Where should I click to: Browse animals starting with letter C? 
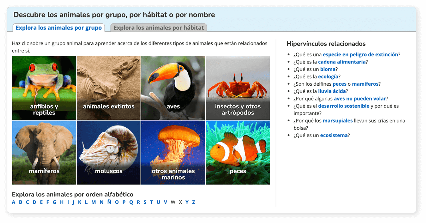[27, 202]
